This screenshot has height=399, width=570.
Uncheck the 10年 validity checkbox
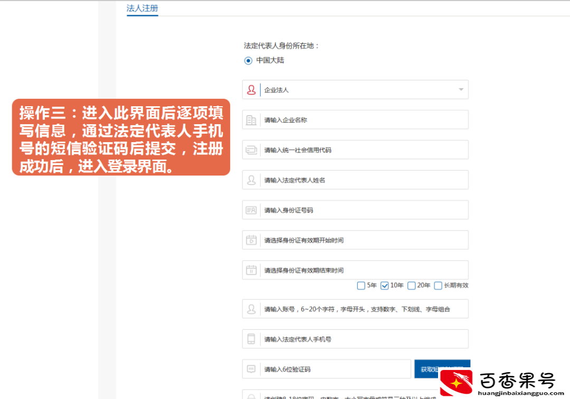385,285
